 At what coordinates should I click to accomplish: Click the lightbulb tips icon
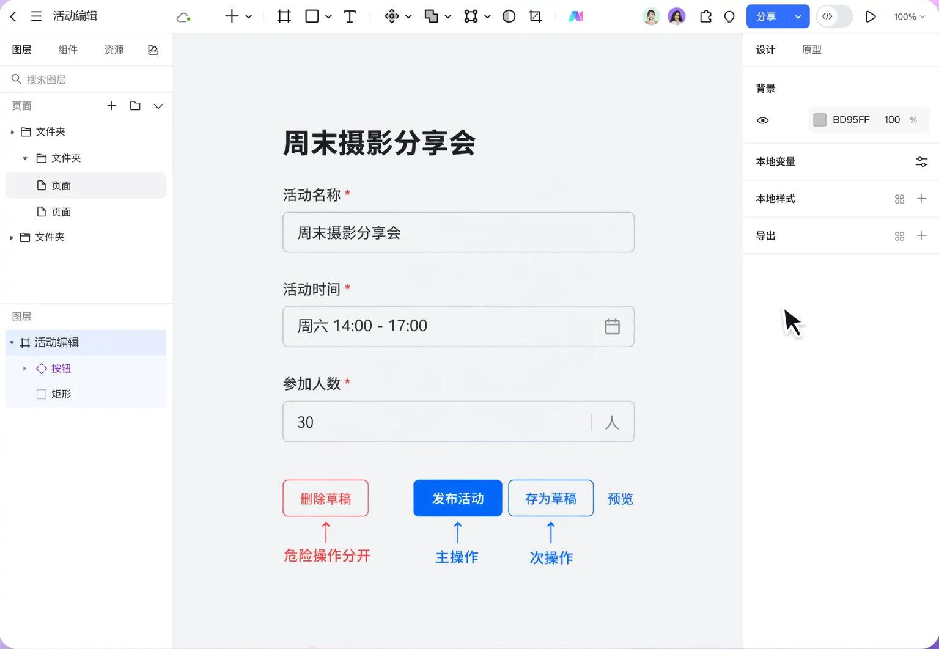[x=729, y=17]
